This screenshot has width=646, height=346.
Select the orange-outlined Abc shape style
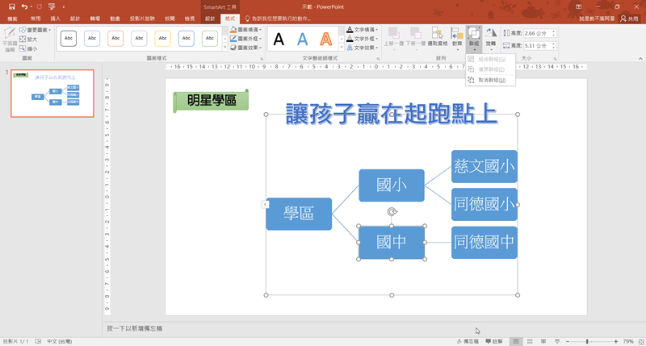(115, 38)
